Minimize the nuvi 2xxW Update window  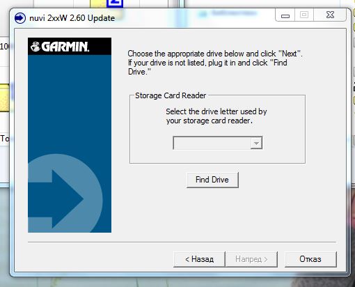tap(285, 15)
